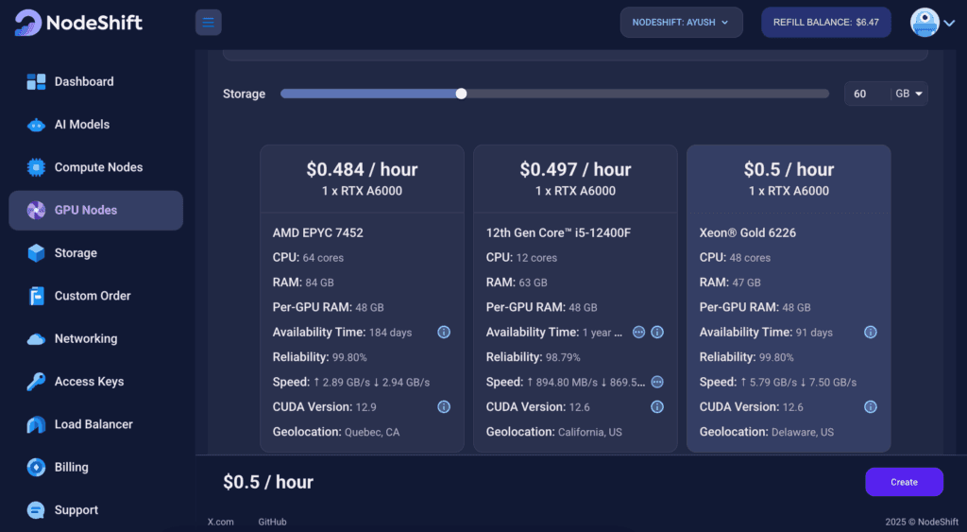Open Load Balancer page
The width and height of the screenshot is (967, 532).
[x=93, y=424]
